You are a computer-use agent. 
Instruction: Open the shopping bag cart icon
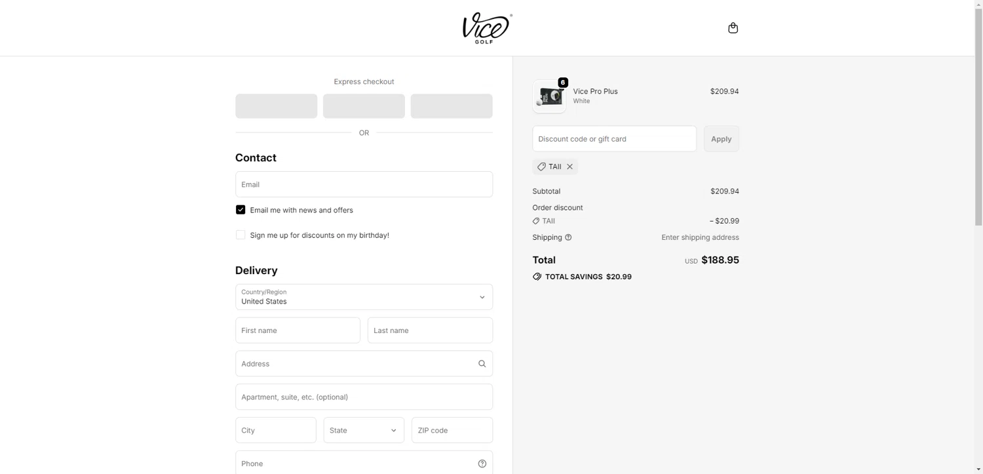(733, 28)
